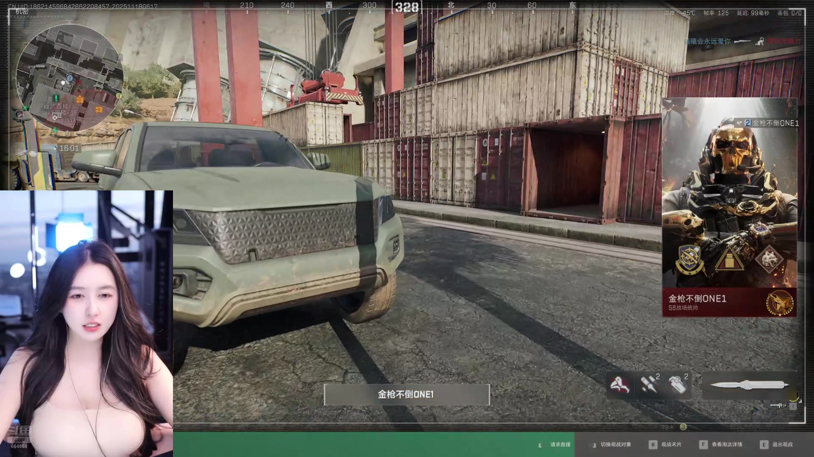Select the syringe stim item slot

coord(649,385)
